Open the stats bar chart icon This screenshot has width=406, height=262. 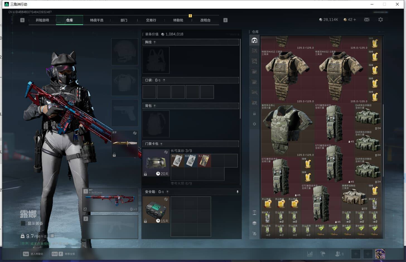pyautogui.click(x=310, y=254)
